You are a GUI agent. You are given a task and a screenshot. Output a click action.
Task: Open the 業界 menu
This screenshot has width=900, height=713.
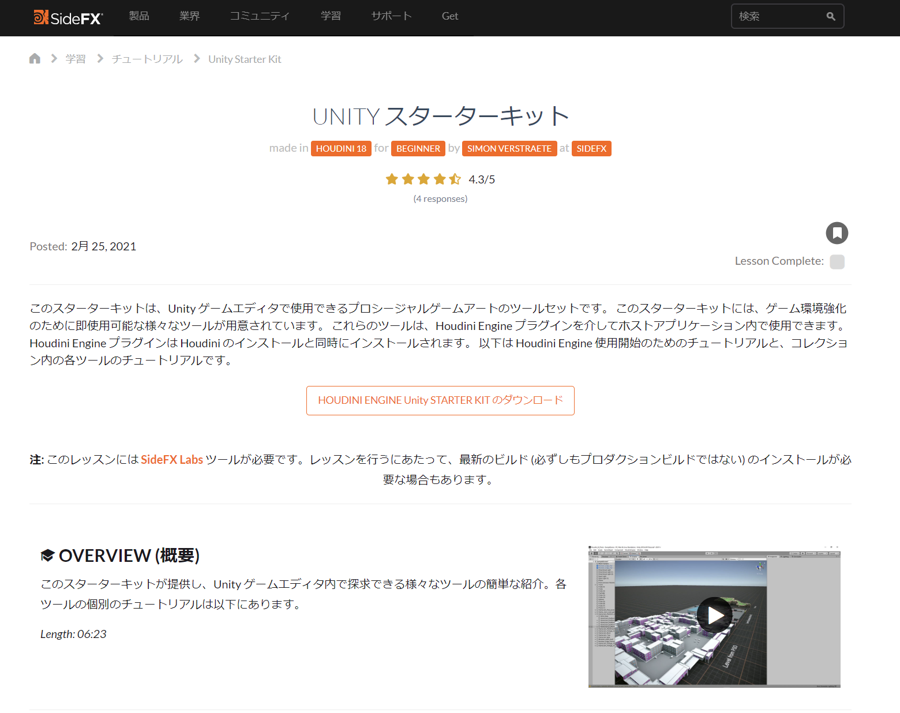tap(190, 16)
